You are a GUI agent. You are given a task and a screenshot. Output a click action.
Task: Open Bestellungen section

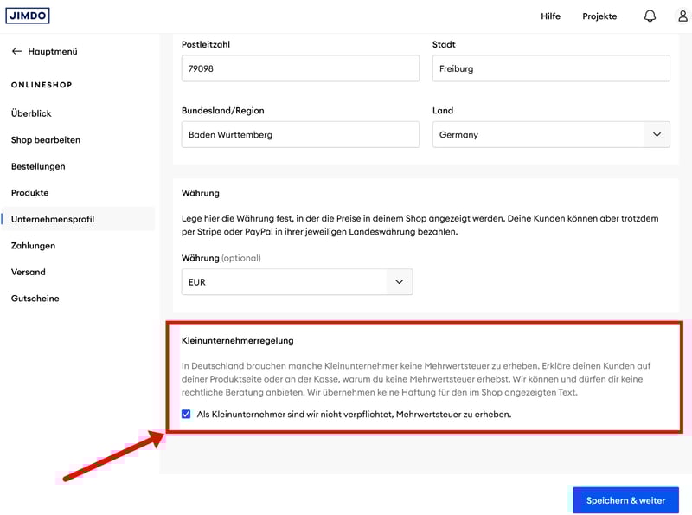click(x=38, y=166)
